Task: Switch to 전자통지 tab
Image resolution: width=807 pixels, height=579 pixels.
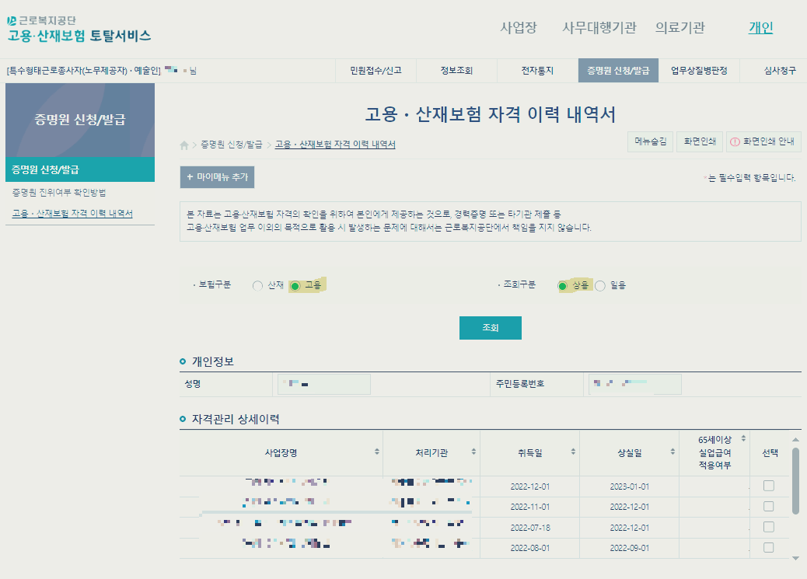Action: click(537, 71)
